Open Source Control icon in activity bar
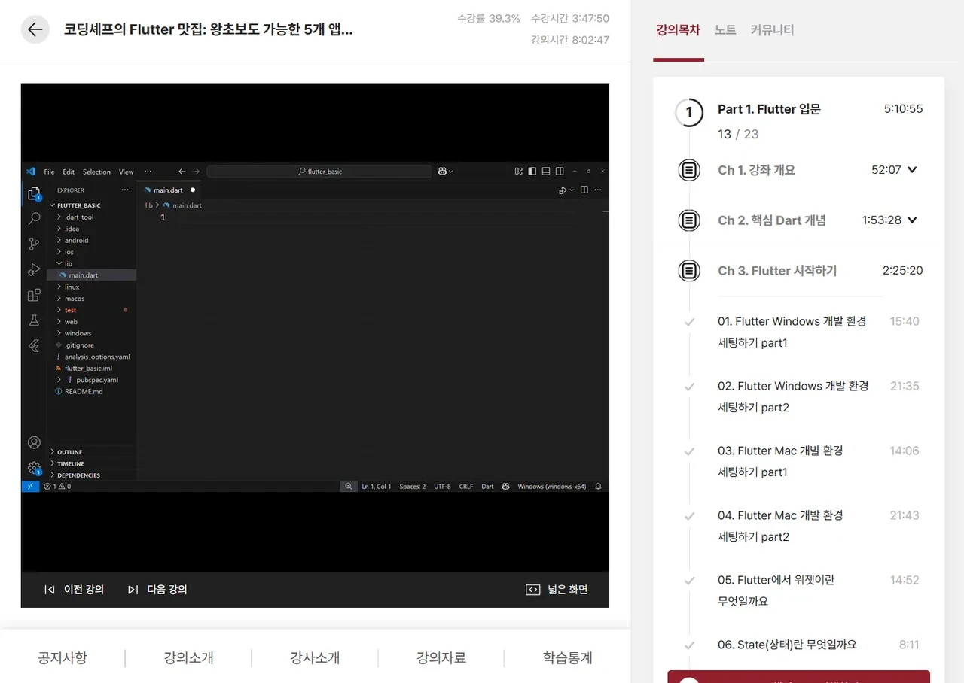 (34, 244)
